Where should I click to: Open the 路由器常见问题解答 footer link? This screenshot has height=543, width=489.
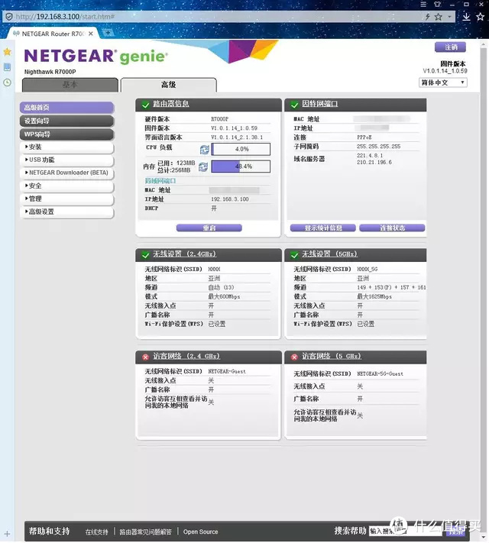click(146, 532)
